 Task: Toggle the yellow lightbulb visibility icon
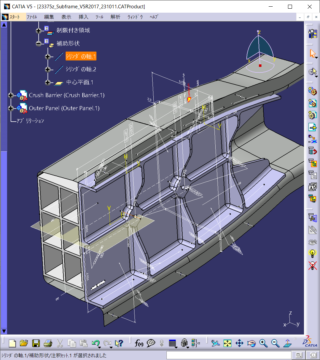(x=312, y=253)
